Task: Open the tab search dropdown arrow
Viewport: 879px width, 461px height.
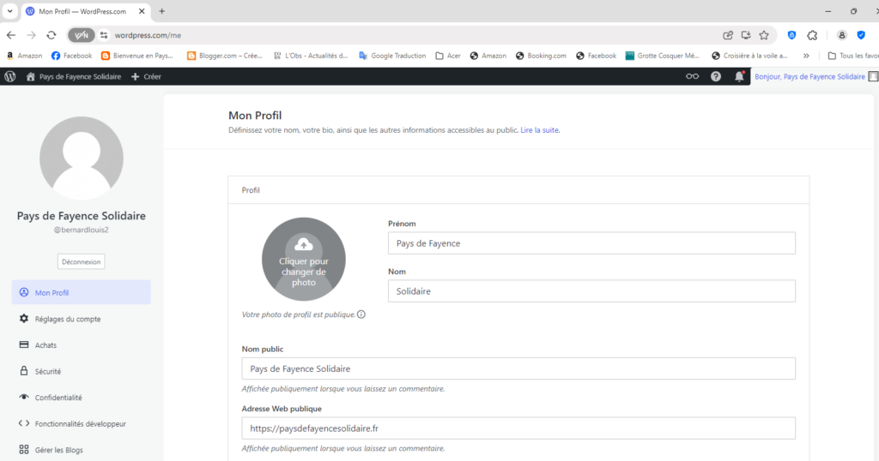Action: pos(9,11)
